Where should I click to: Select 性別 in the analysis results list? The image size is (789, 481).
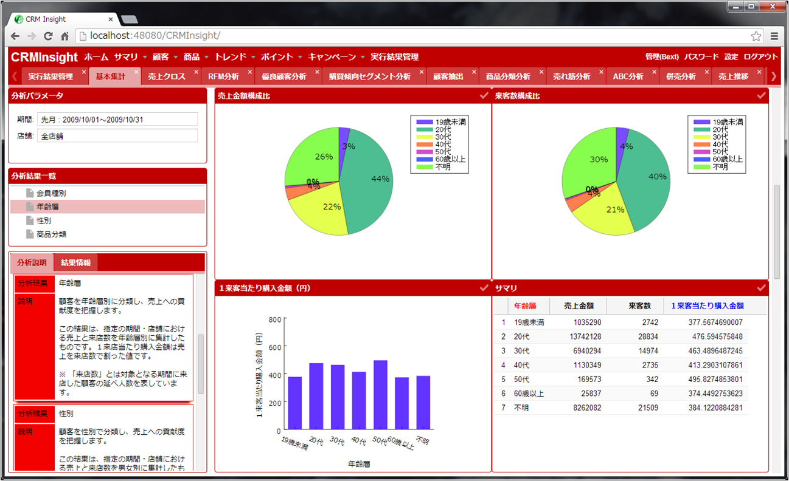point(108,220)
